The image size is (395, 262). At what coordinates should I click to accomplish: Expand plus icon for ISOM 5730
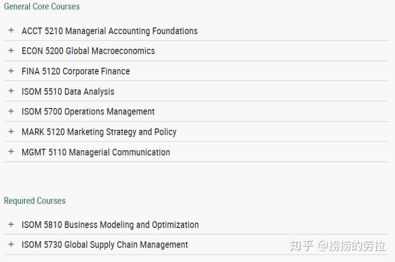[11, 244]
